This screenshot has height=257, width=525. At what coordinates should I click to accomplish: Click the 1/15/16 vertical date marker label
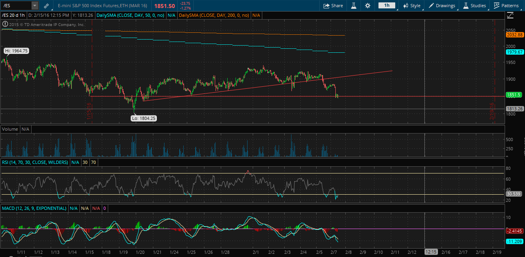point(89,110)
